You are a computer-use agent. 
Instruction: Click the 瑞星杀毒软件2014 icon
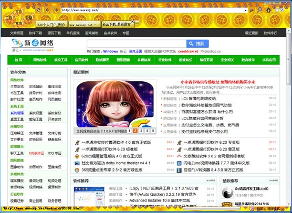tap(227, 205)
